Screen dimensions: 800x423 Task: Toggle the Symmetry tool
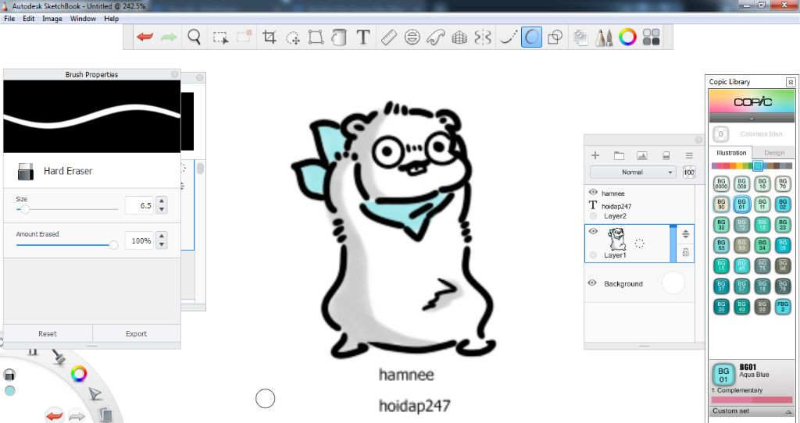click(483, 37)
